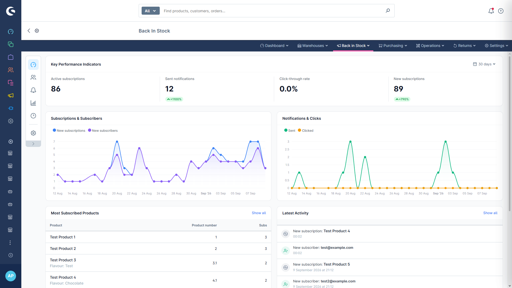The image size is (512, 288).
Task: Toggle Clicked legend series
Action: click(306, 130)
